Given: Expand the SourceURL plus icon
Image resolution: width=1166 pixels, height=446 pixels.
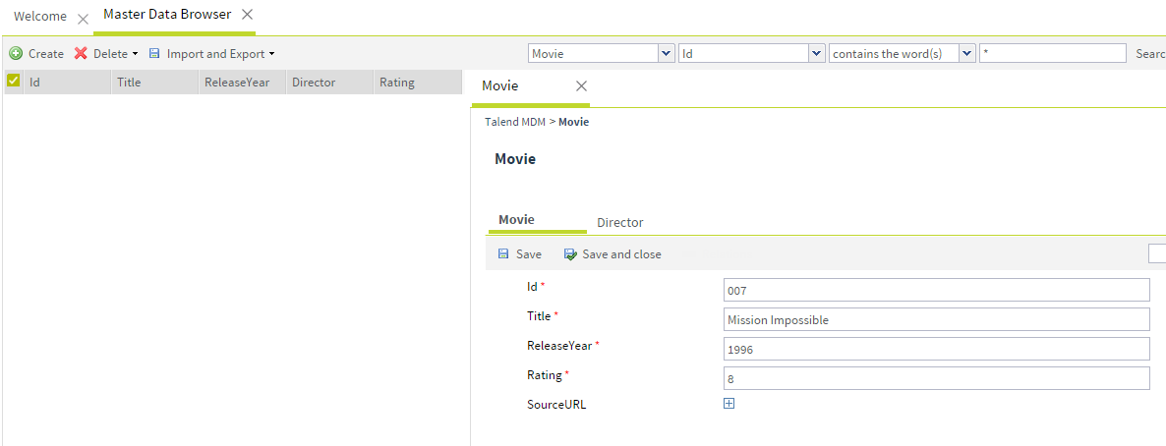Looking at the screenshot, I should click(729, 403).
